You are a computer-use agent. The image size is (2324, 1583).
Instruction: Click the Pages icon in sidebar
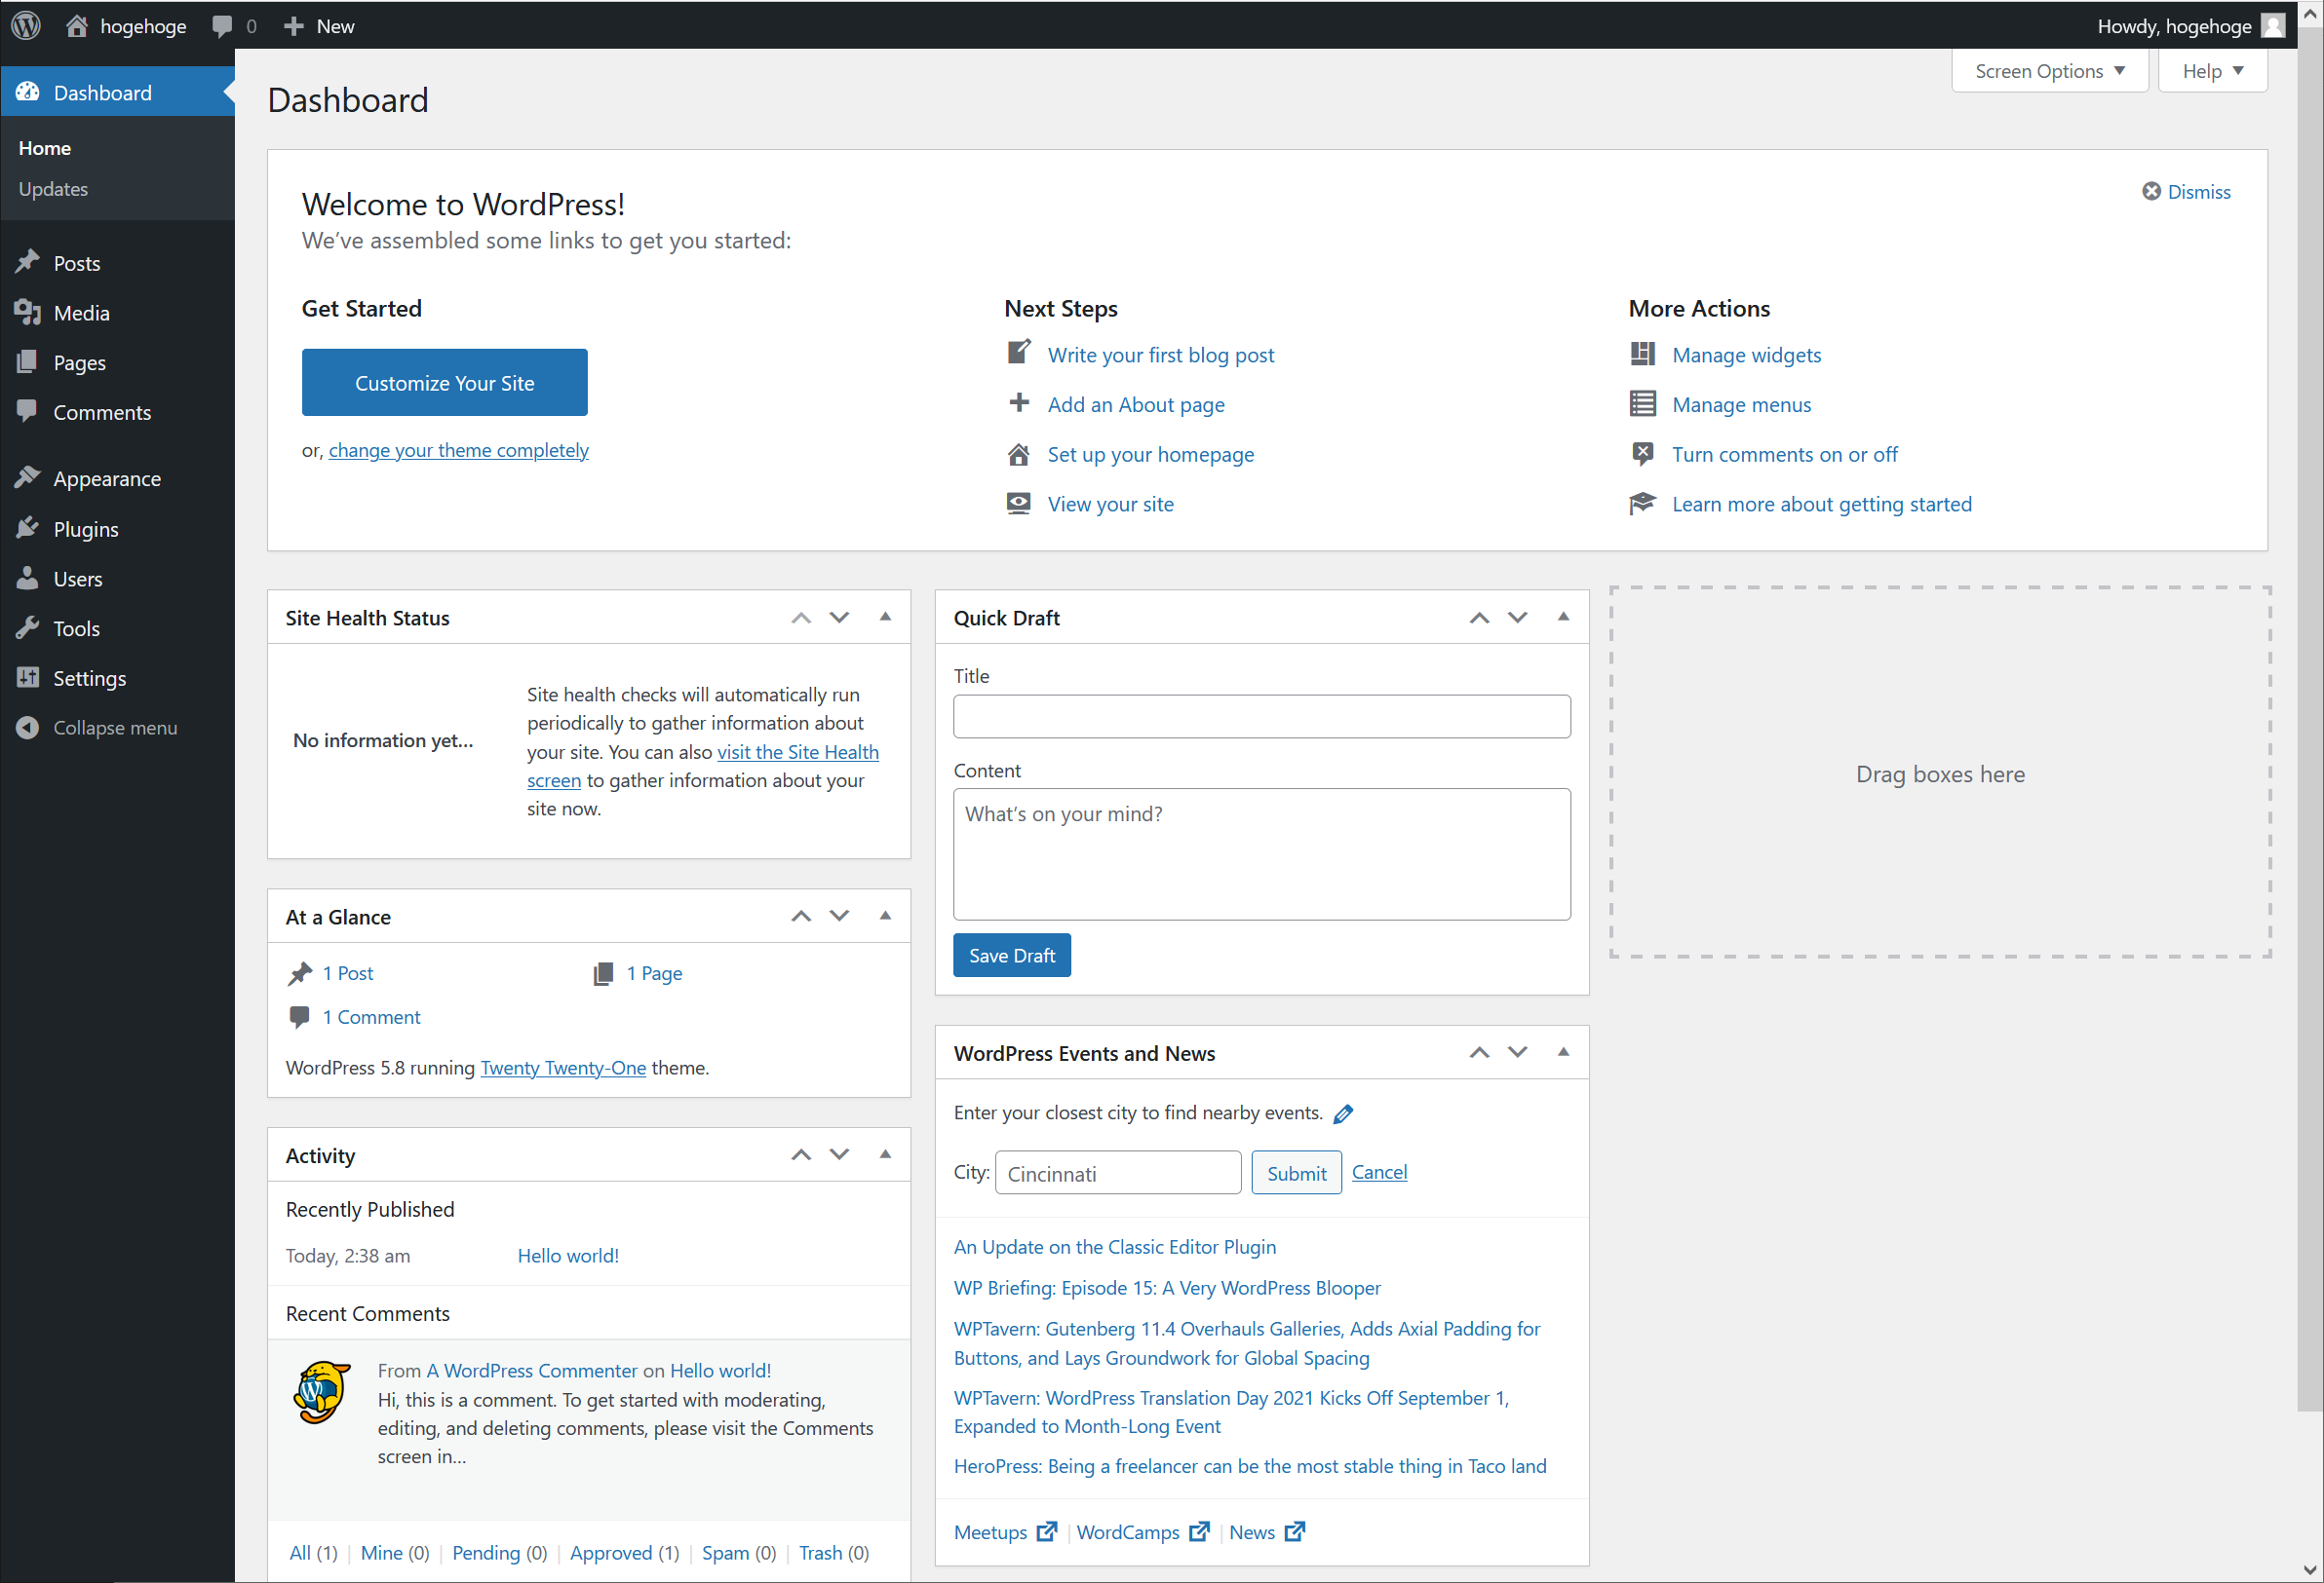(x=27, y=361)
